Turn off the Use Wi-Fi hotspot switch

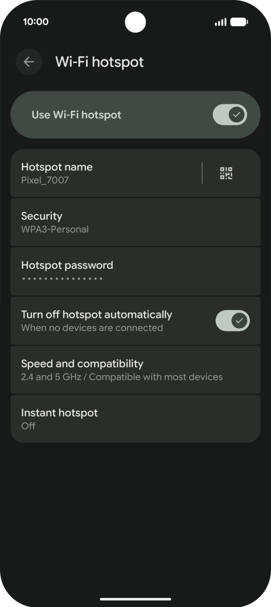coord(230,115)
